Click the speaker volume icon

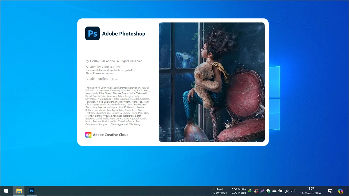(x=293, y=191)
